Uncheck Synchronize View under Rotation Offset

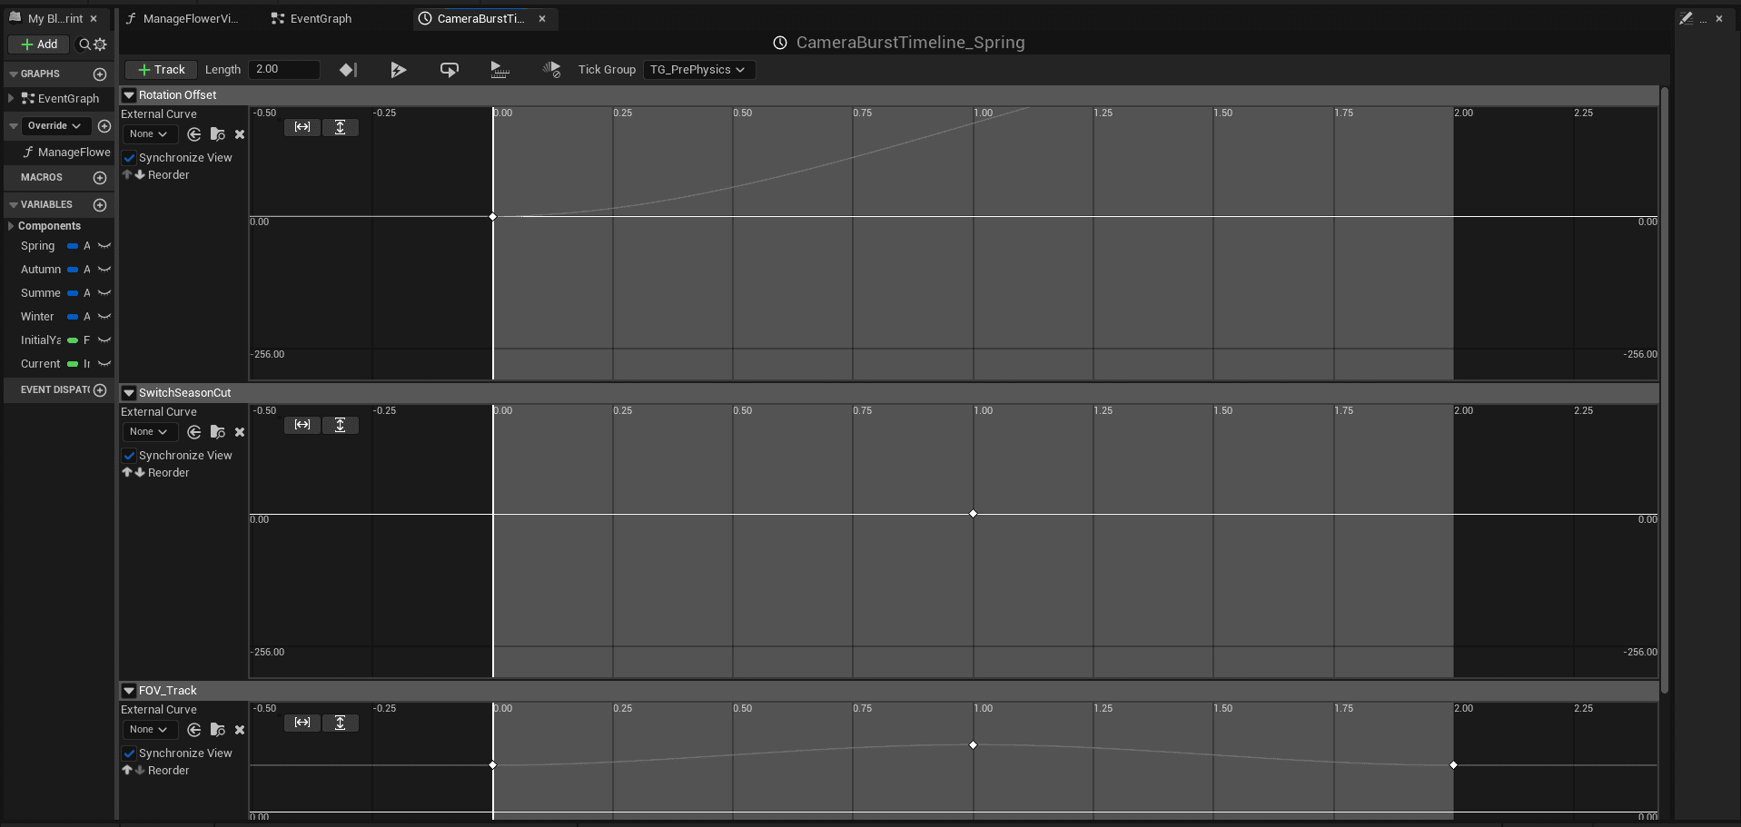pyautogui.click(x=129, y=157)
